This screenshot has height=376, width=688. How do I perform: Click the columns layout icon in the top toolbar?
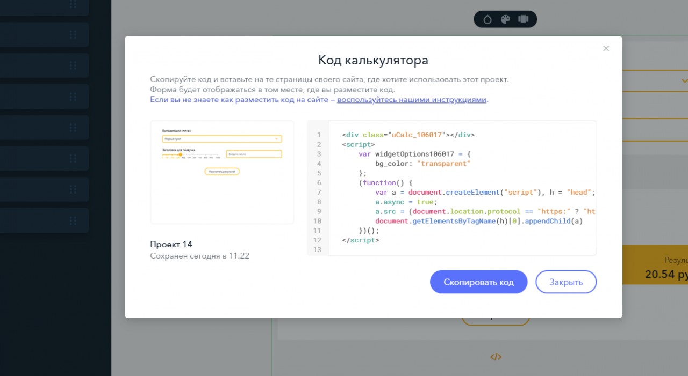pos(523,19)
